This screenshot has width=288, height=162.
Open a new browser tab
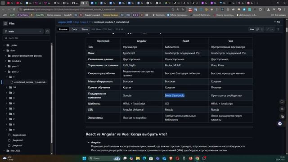257,3
